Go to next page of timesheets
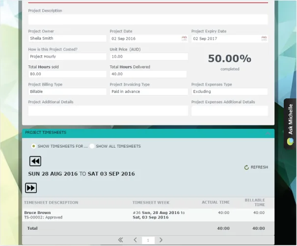Screen dimensions: 297x246 tap(161, 240)
